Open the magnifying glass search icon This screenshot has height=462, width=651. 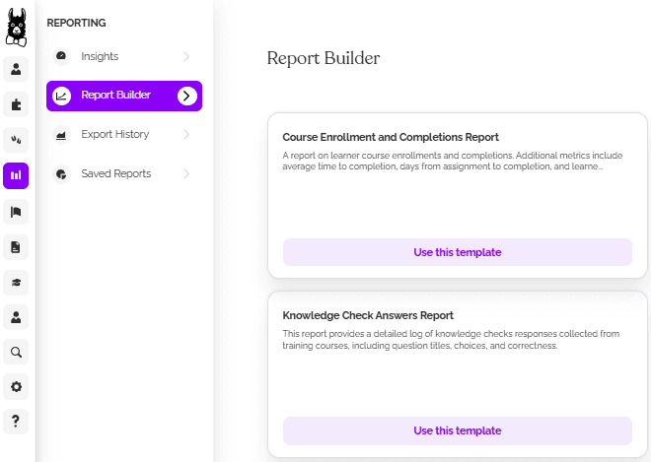click(16, 352)
